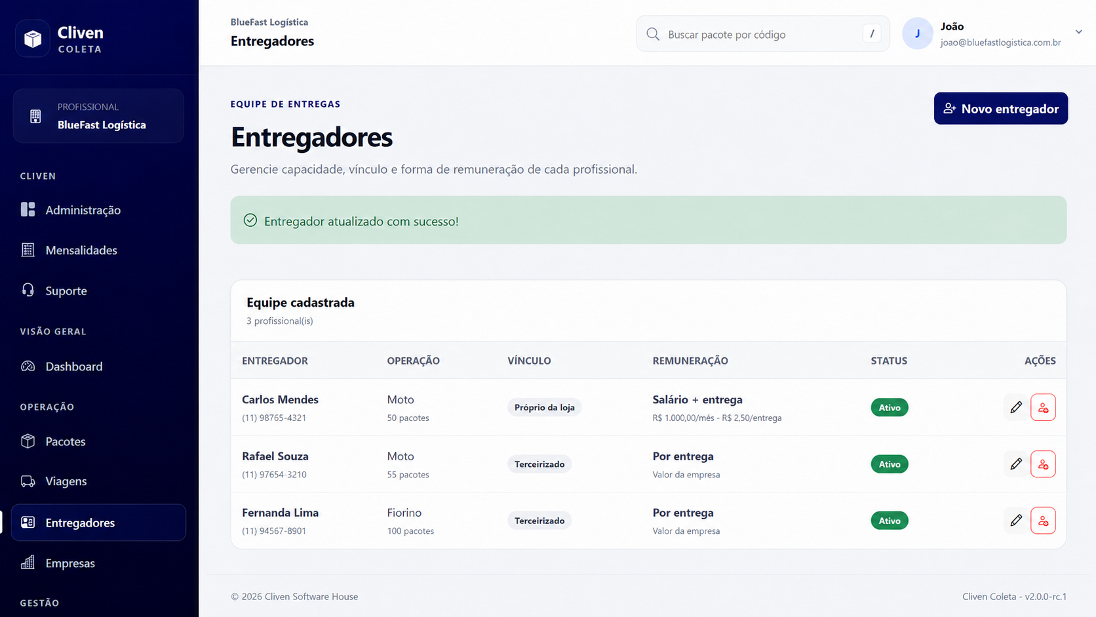Select Mensalidades in the sidebar
Image resolution: width=1096 pixels, height=617 pixels.
(x=98, y=250)
